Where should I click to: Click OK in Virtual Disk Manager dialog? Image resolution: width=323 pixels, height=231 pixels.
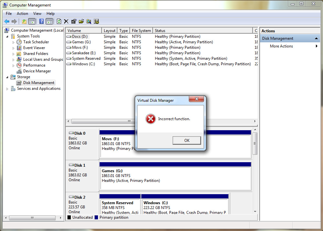[187, 141]
